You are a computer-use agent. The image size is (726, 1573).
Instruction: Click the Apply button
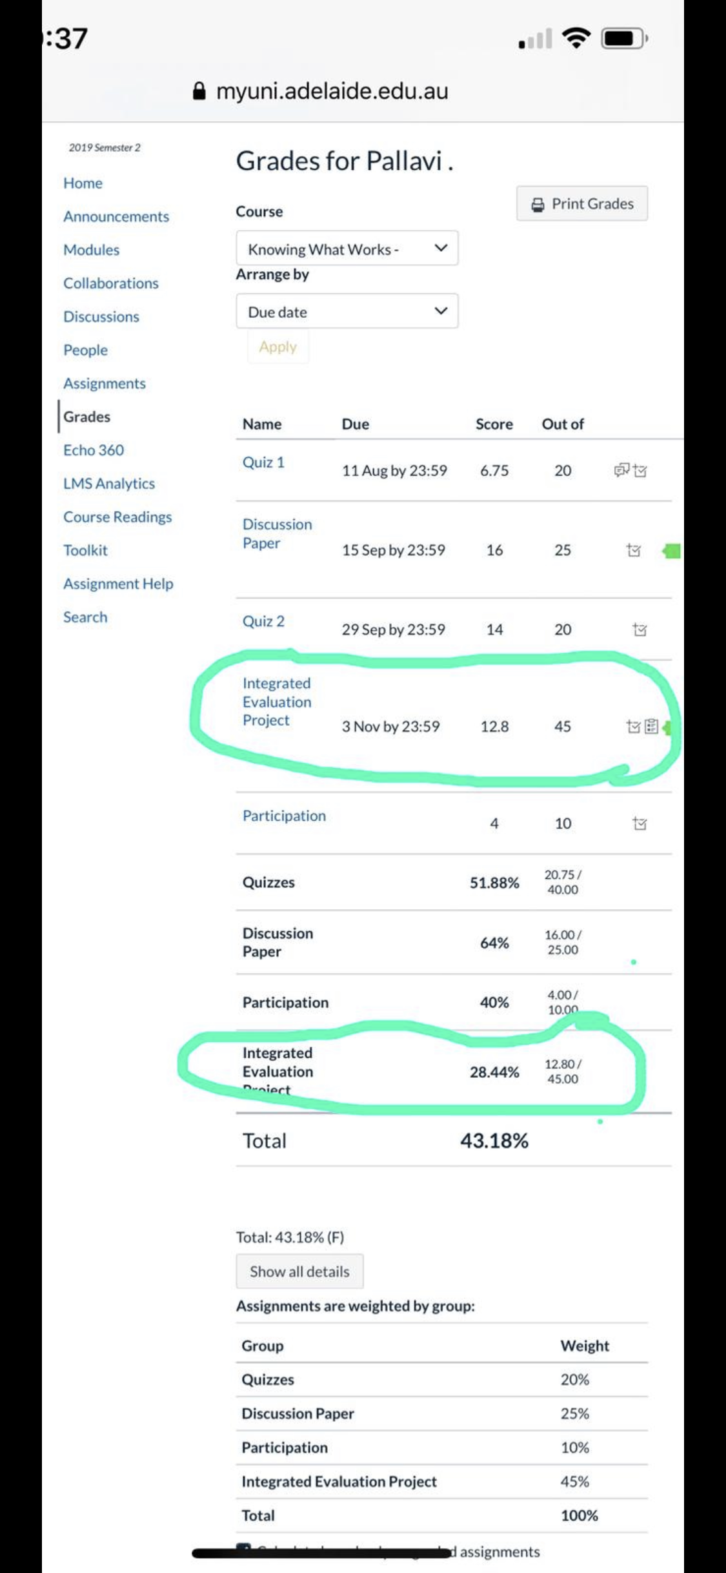point(278,347)
